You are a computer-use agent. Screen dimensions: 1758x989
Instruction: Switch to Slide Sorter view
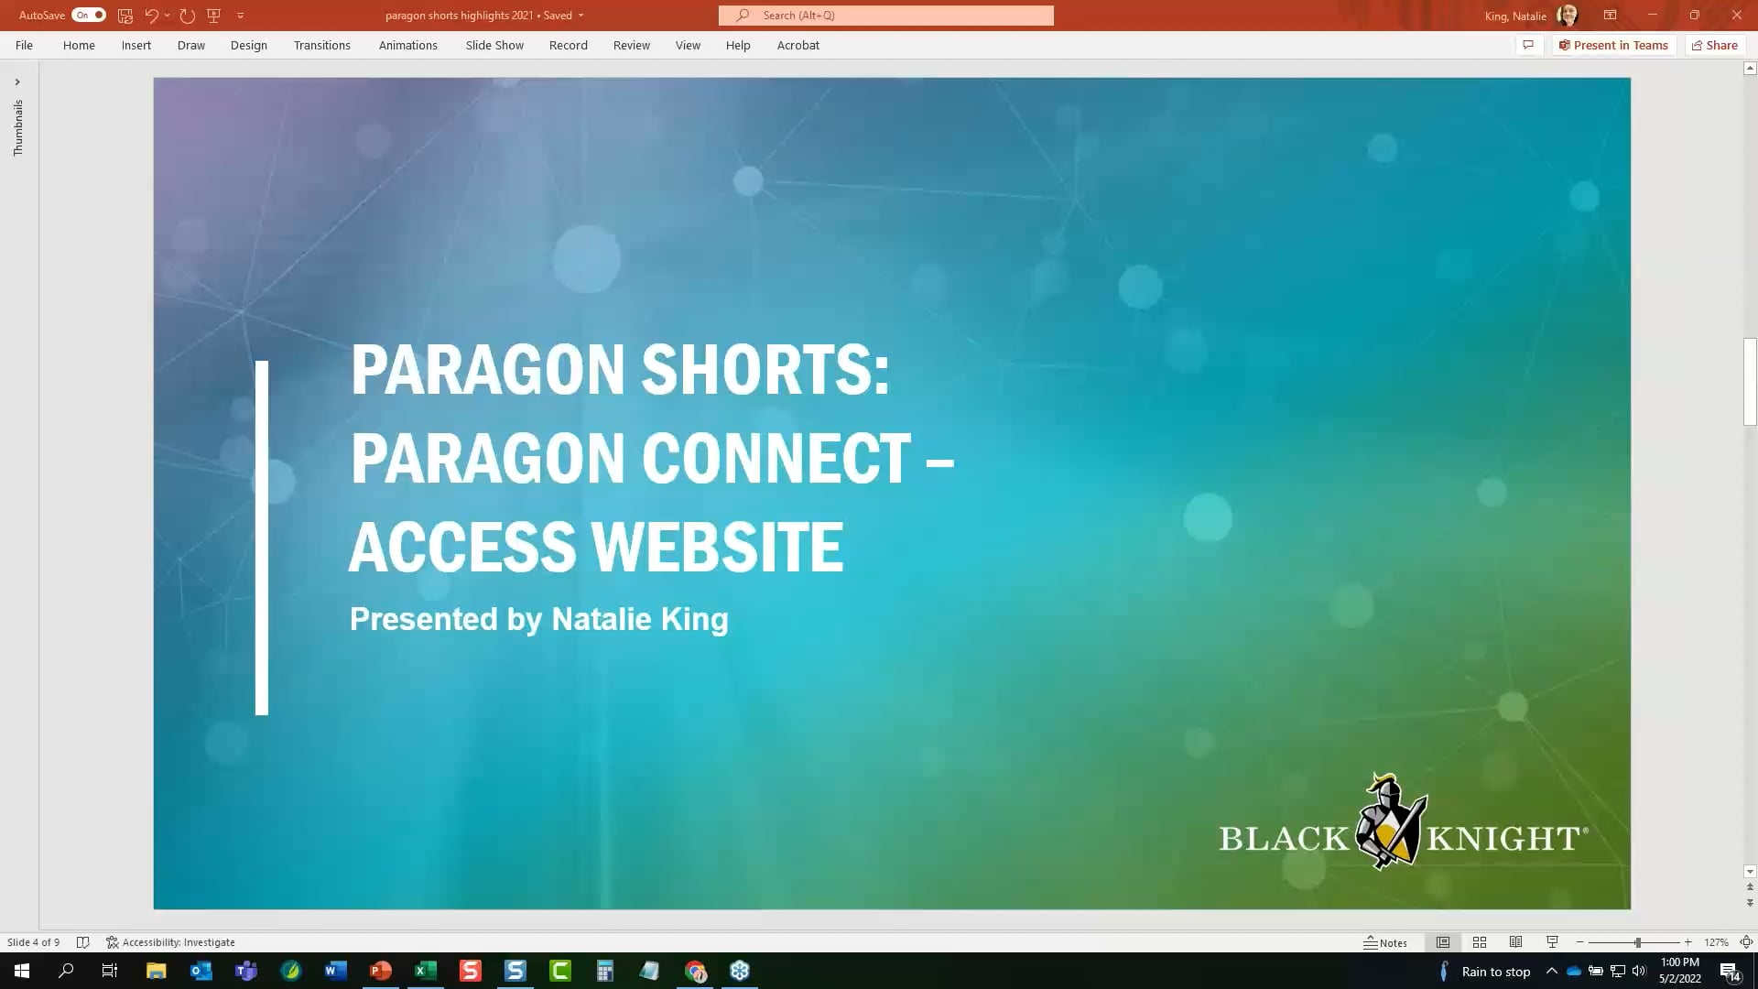tap(1480, 942)
